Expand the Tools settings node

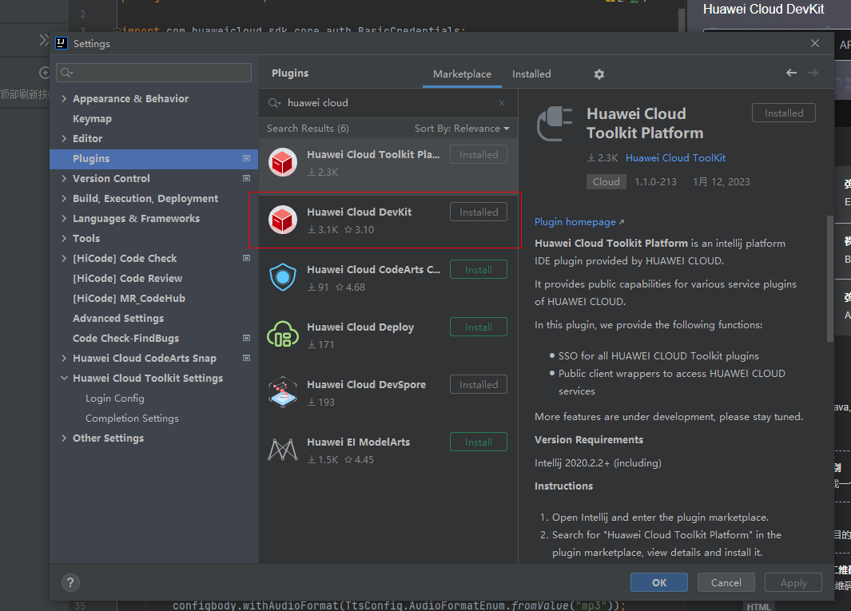(64, 238)
